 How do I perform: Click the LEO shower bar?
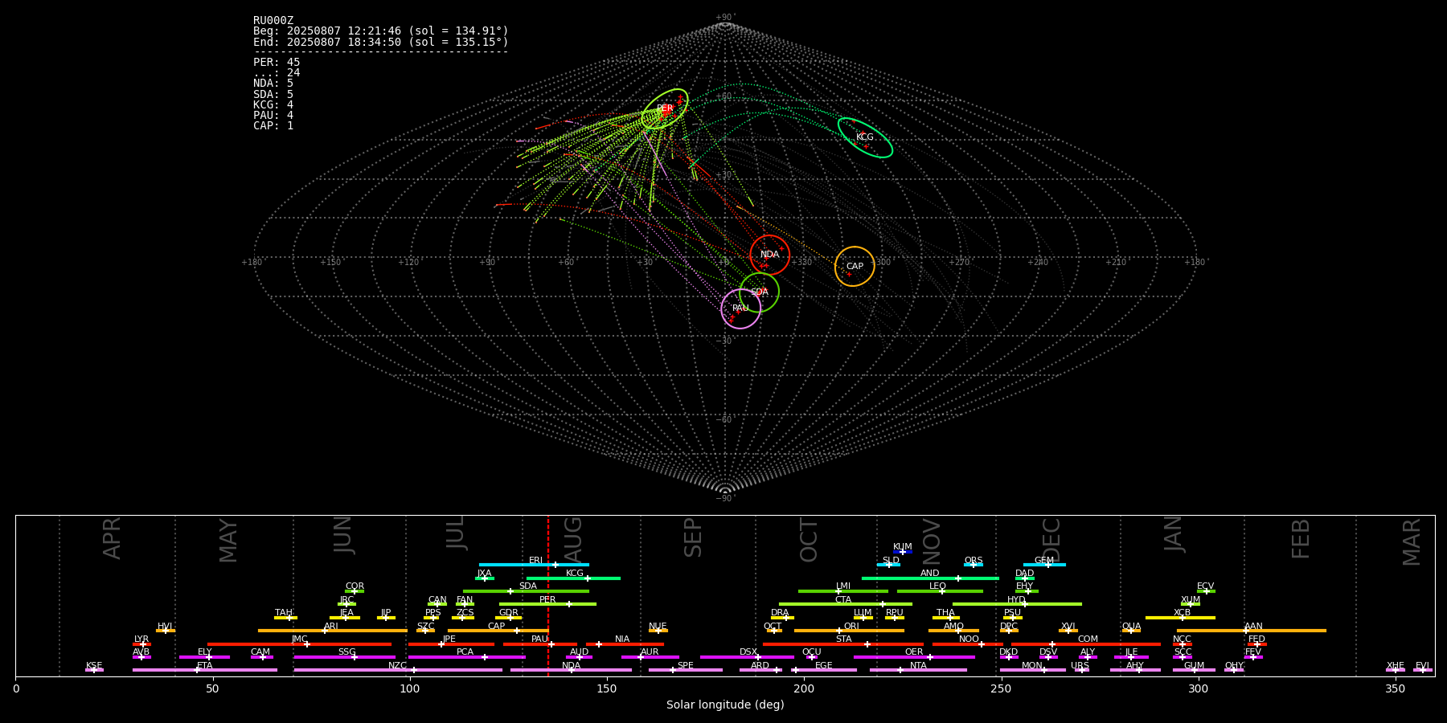coord(940,591)
